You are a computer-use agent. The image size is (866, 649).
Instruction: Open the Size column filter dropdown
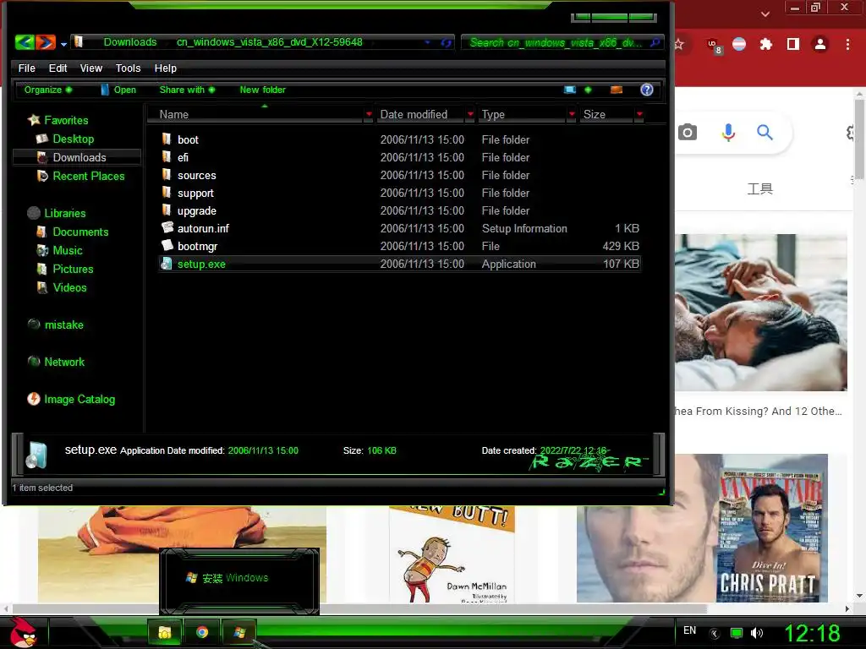639,114
